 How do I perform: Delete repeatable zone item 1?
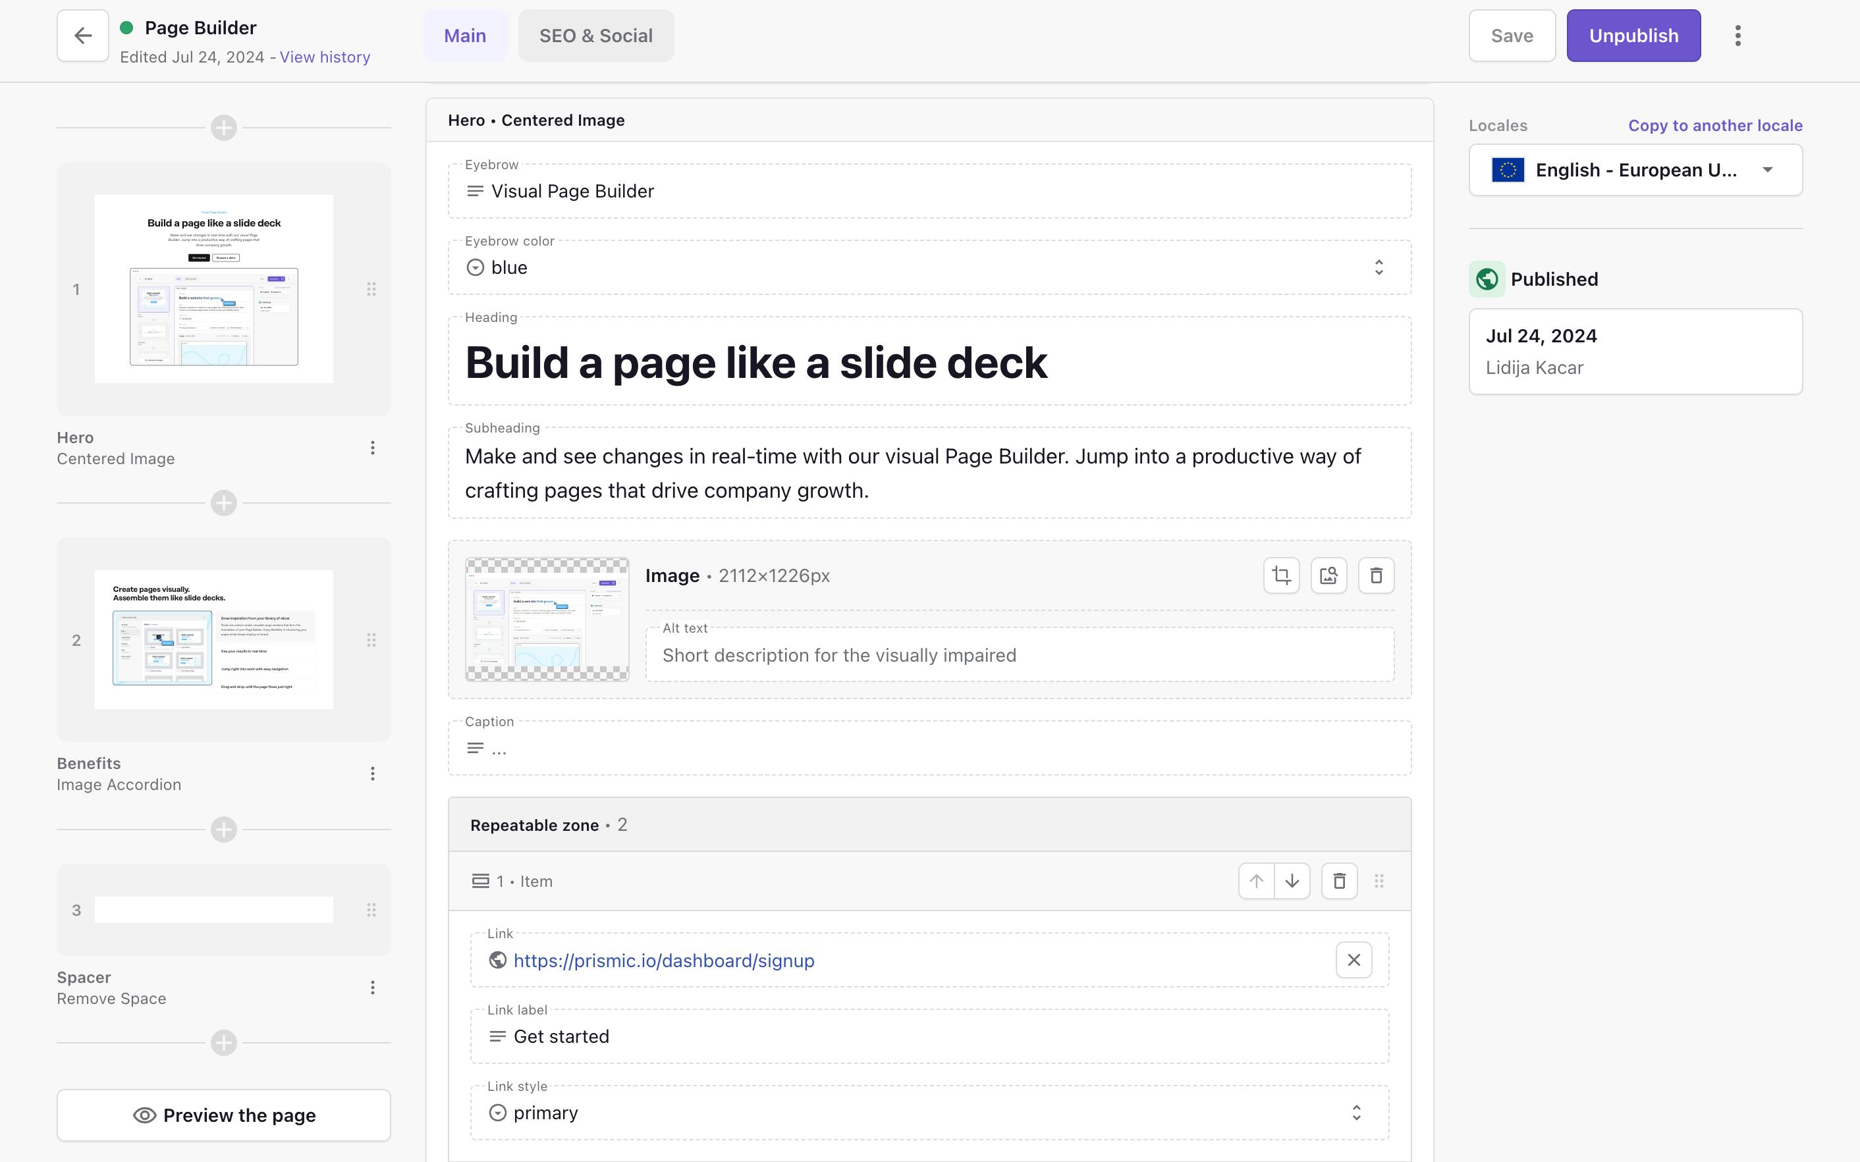point(1339,881)
